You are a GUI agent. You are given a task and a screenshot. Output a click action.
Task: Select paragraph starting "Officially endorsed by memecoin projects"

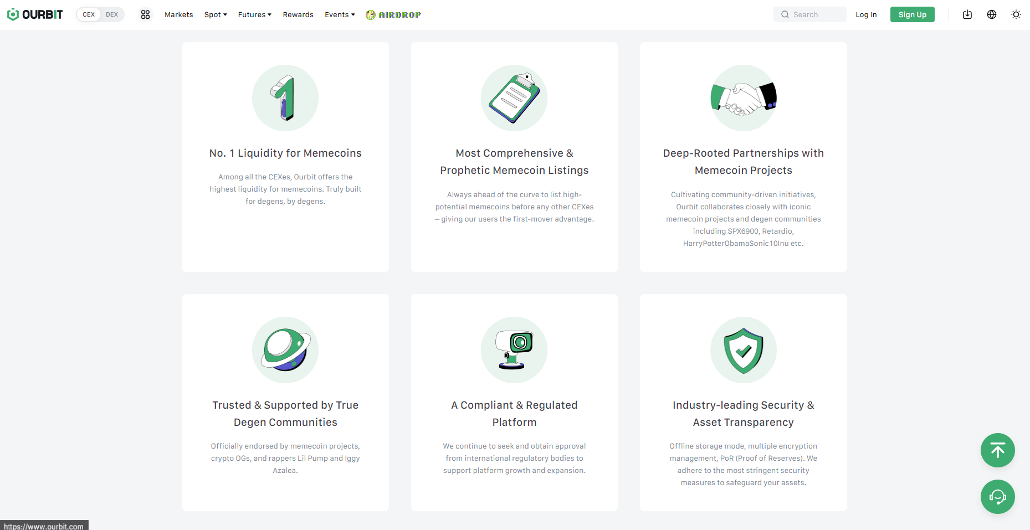285,459
